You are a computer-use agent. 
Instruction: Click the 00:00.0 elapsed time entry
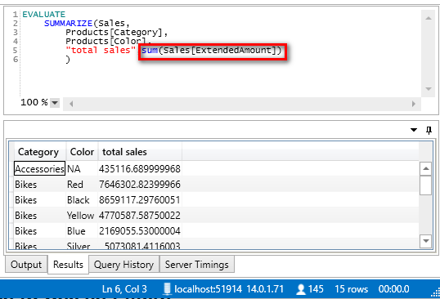pos(393,289)
